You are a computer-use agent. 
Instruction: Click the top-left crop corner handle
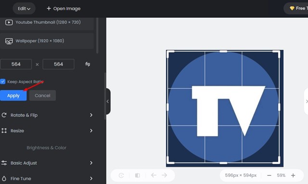click(169, 53)
